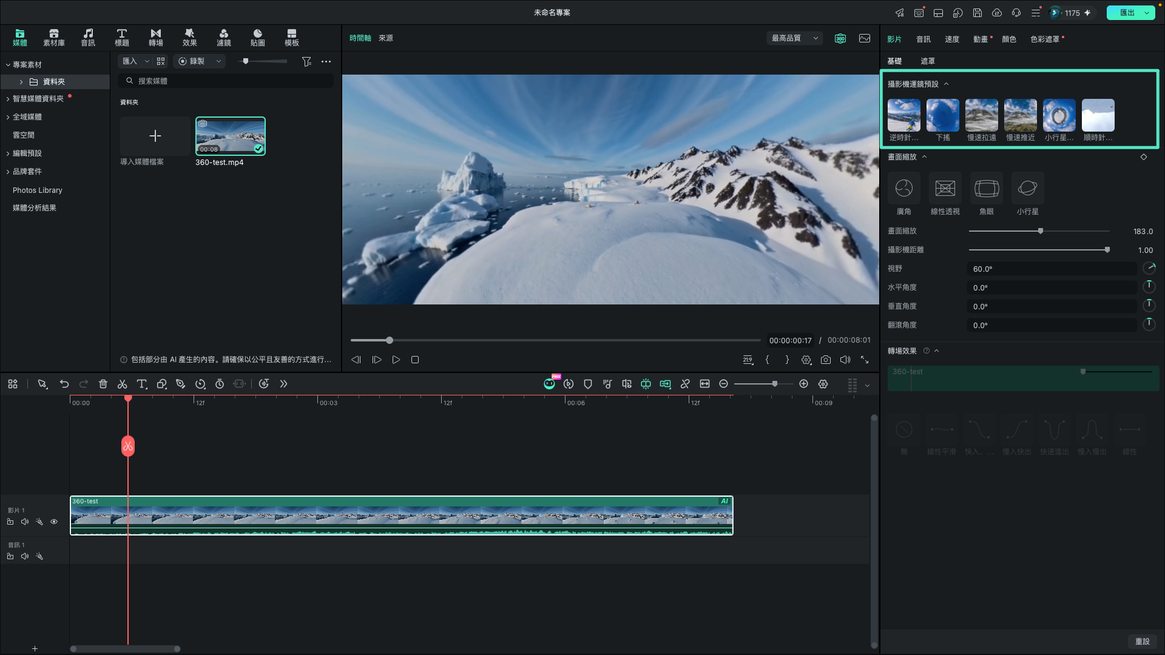Toggle keyframe diamond for 畫面縮放
Screen dimensions: 1165x655
click(x=1144, y=157)
